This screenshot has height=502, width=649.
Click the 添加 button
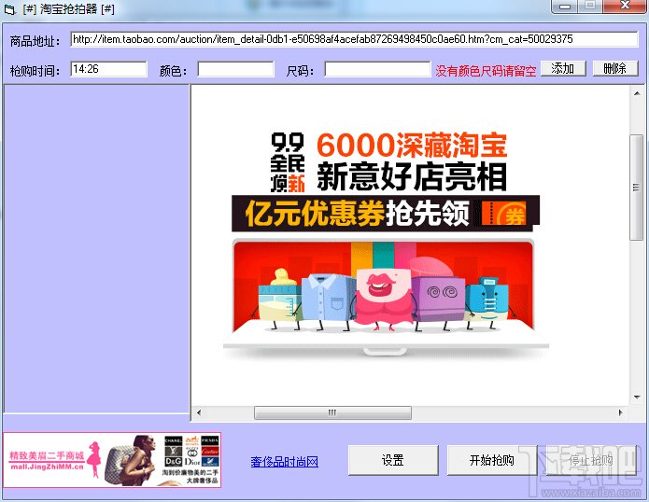pyautogui.click(x=563, y=69)
